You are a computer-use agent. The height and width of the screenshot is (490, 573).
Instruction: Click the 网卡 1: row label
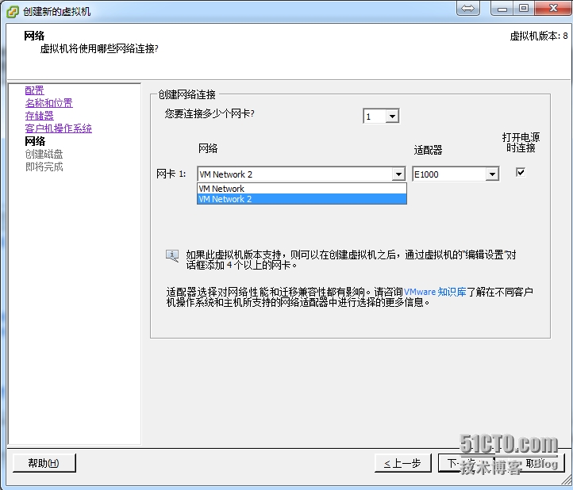[171, 174]
